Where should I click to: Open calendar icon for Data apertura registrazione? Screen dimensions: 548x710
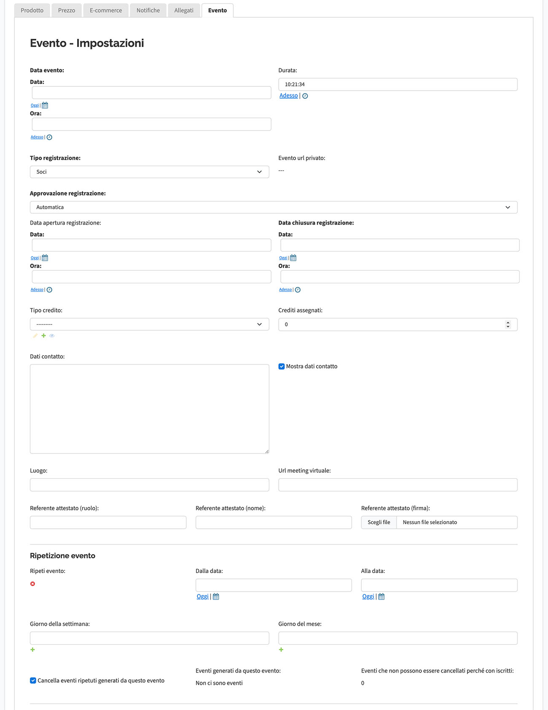pos(45,258)
